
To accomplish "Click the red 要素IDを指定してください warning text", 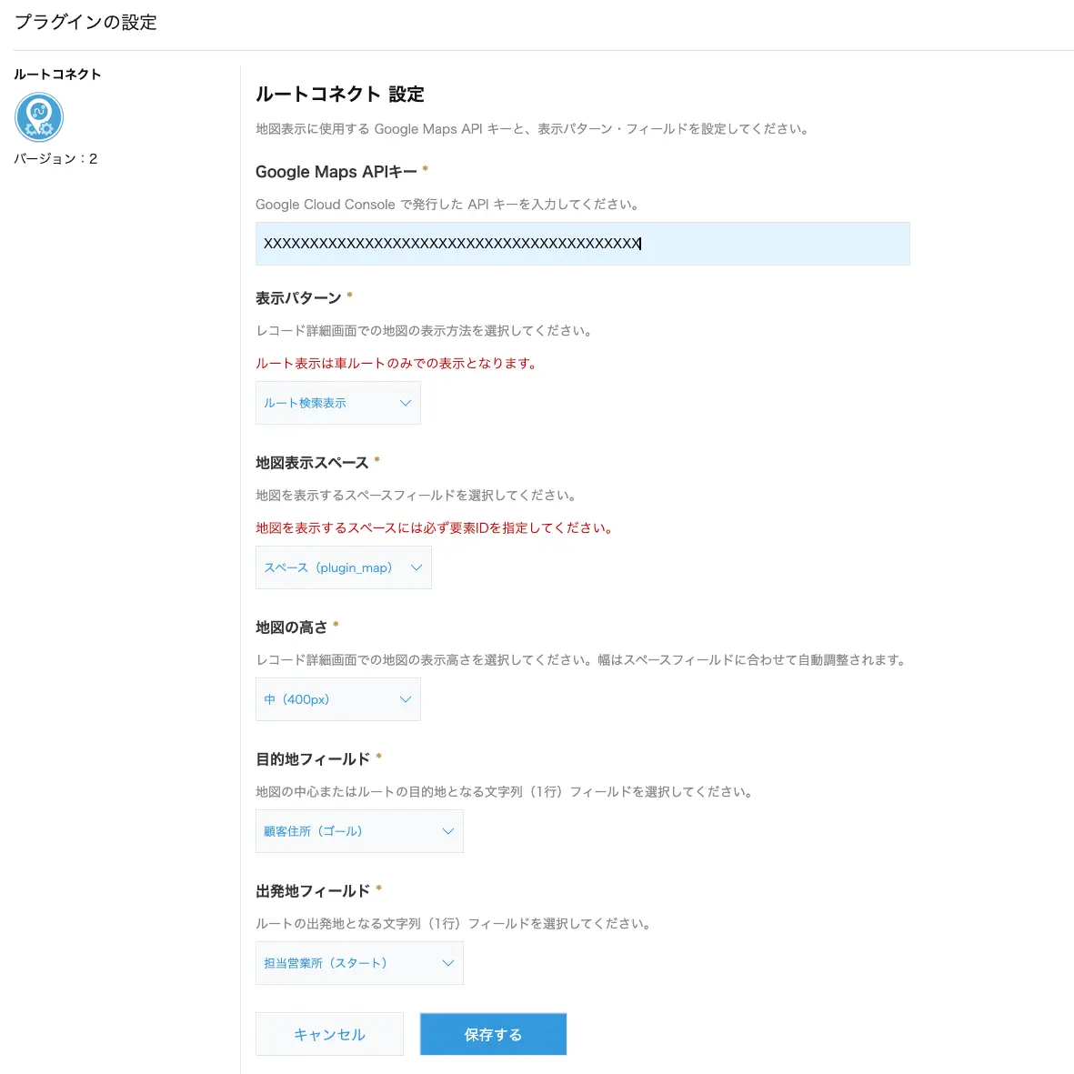I will pyautogui.click(x=435, y=527).
